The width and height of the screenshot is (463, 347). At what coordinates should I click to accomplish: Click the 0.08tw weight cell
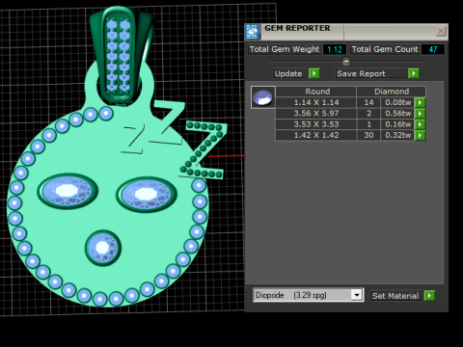(397, 102)
